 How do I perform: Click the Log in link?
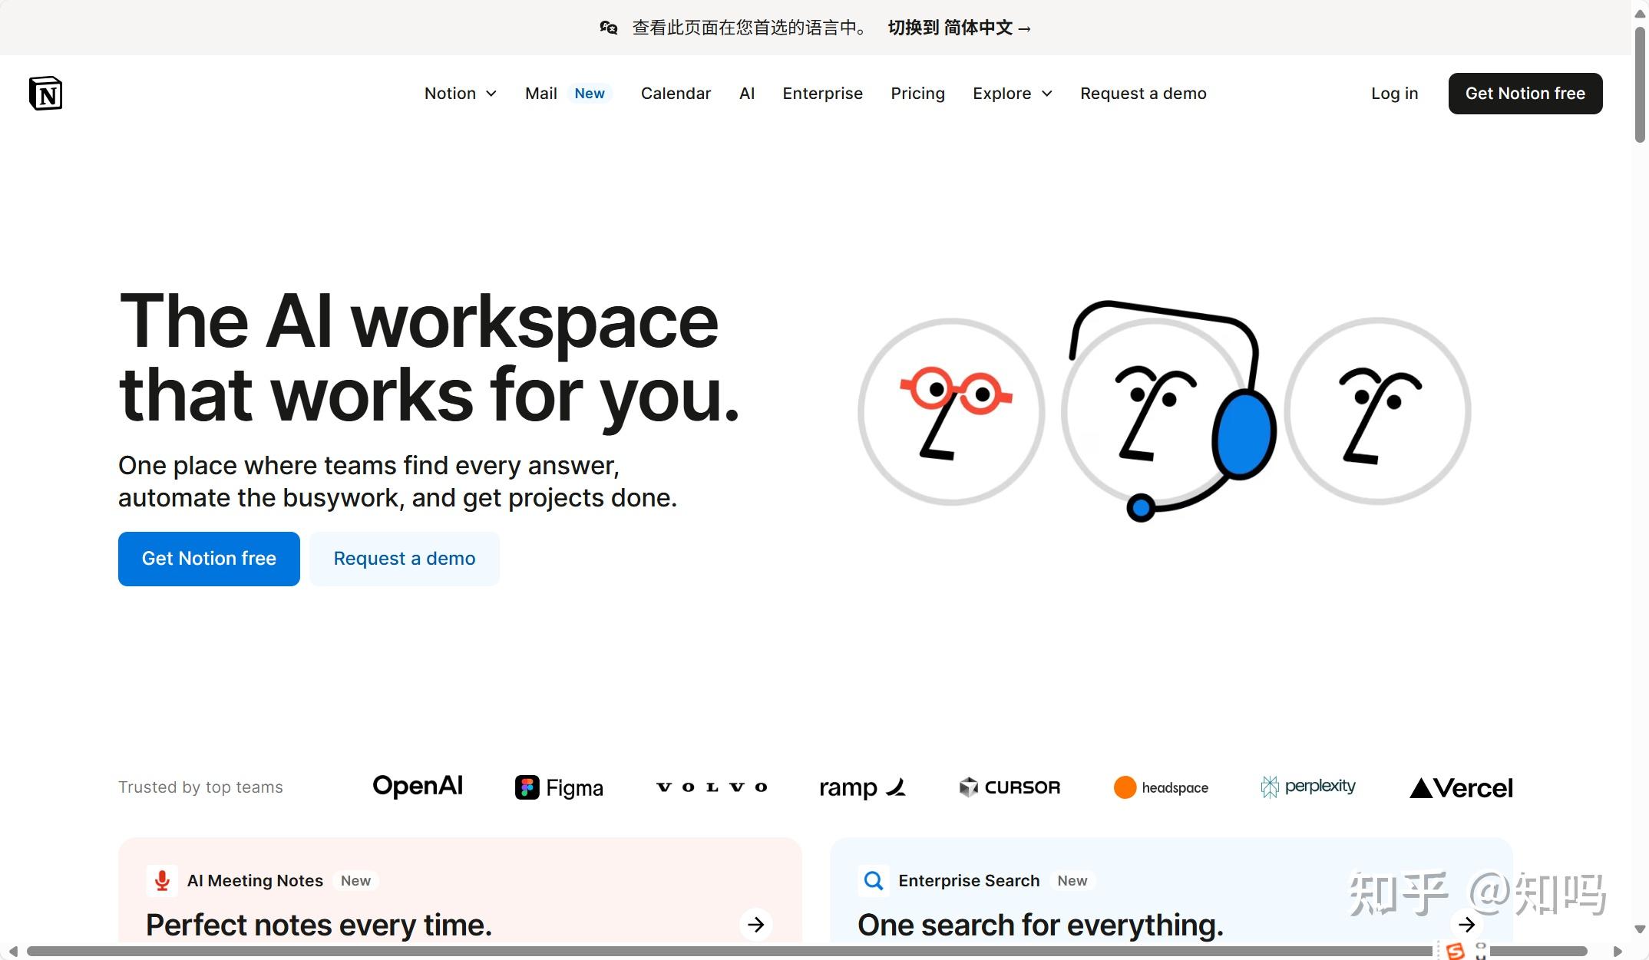pos(1394,93)
